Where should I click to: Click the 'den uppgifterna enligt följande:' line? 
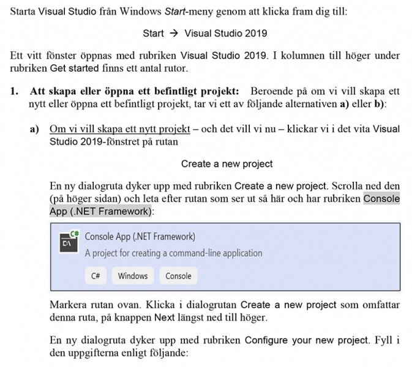tap(119, 353)
